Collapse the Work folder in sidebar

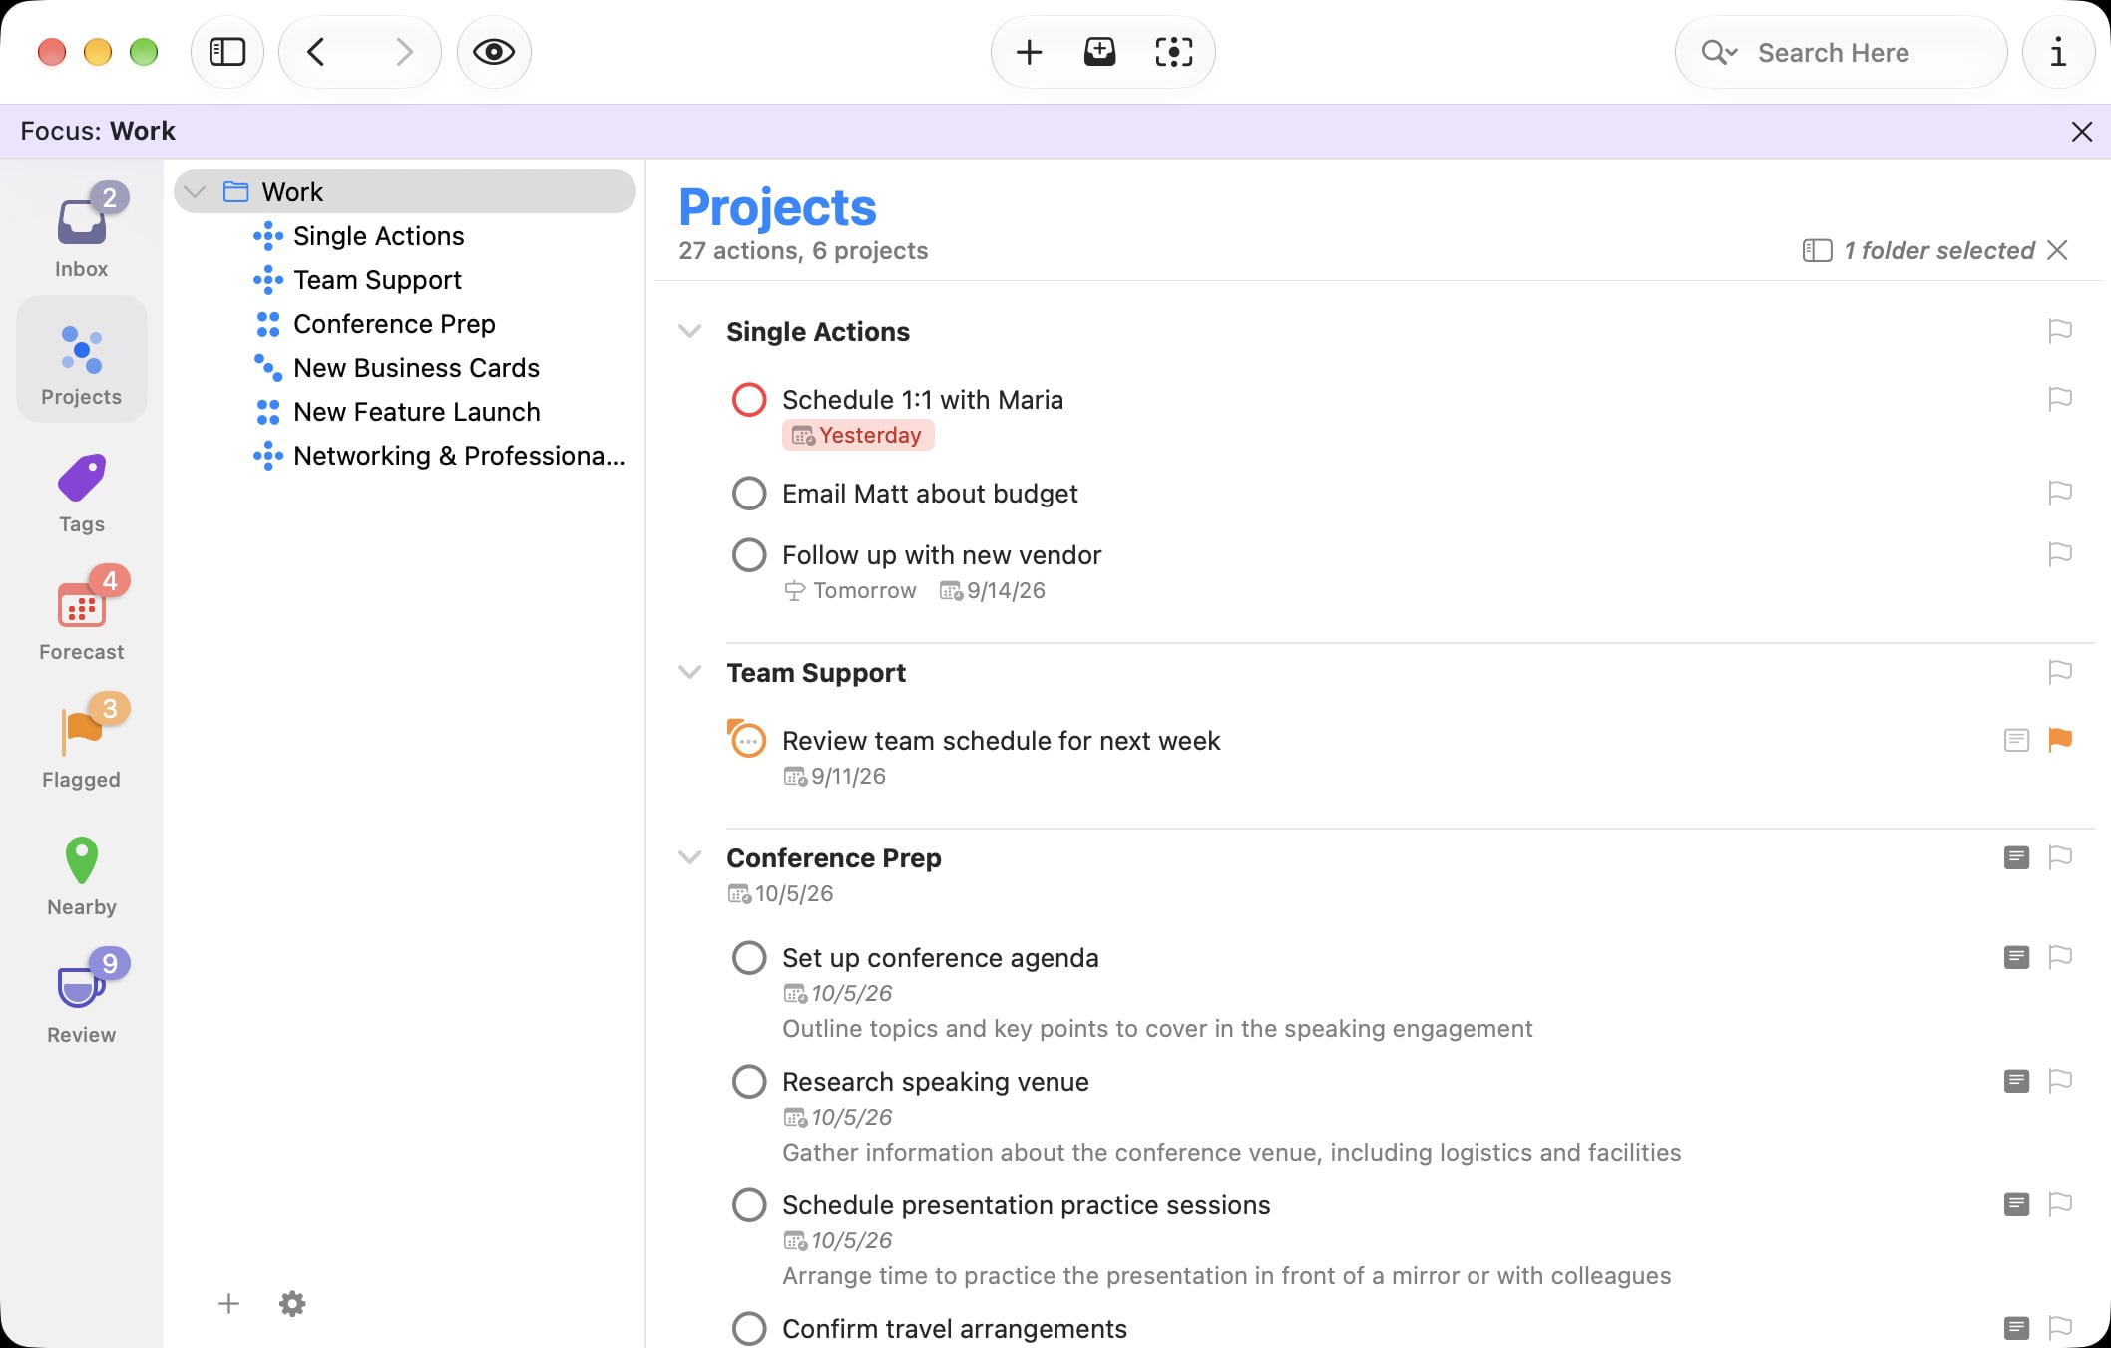click(196, 191)
